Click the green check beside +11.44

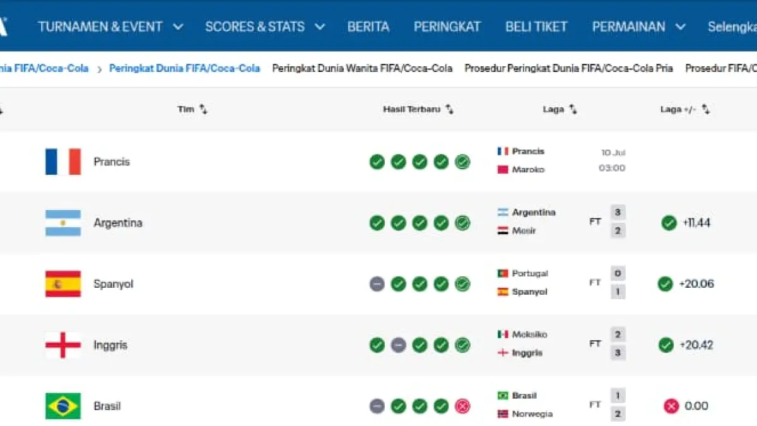point(669,223)
